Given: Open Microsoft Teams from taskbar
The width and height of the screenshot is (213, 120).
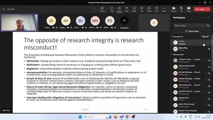Looking at the screenshot, I should pos(121,117).
